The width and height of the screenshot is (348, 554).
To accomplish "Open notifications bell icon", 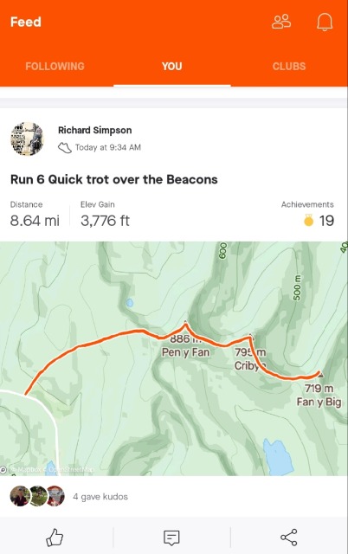I will tap(325, 22).
